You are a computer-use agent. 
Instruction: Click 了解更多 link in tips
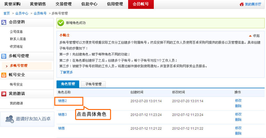[x=66, y=72]
